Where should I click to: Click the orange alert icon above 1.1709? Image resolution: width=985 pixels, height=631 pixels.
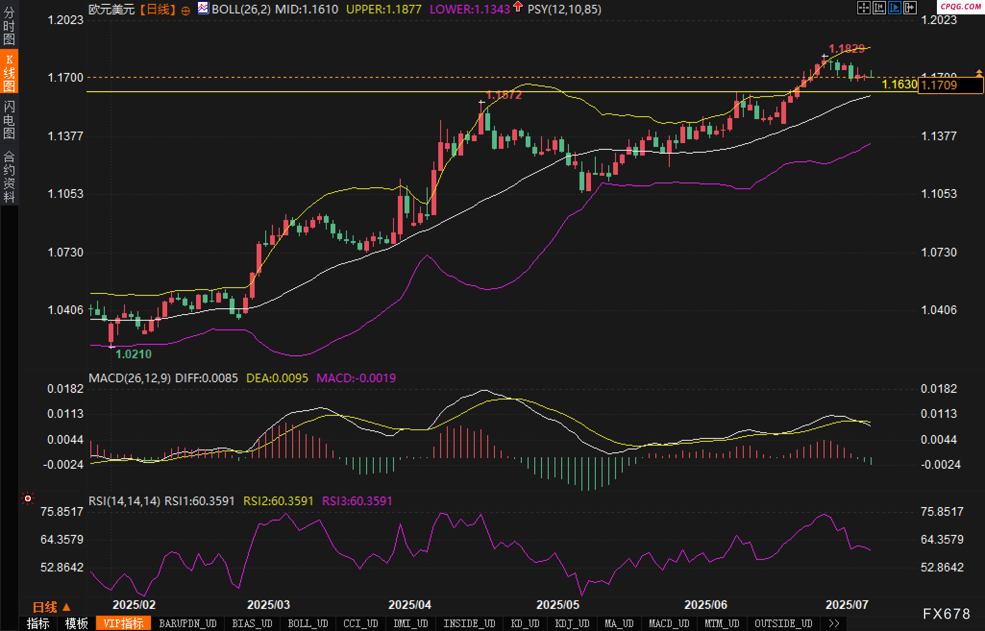(x=979, y=73)
